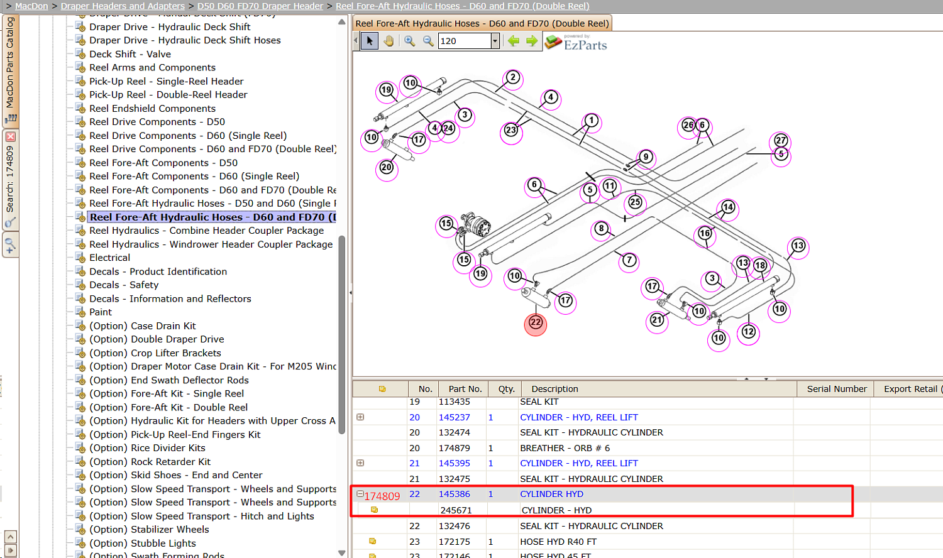Viewport: 943px width, 558px height.
Task: Click note icon on part 172175 row
Action: [372, 541]
